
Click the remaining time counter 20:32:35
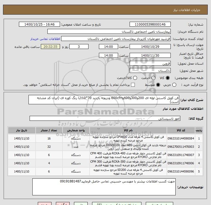point(50,47)
